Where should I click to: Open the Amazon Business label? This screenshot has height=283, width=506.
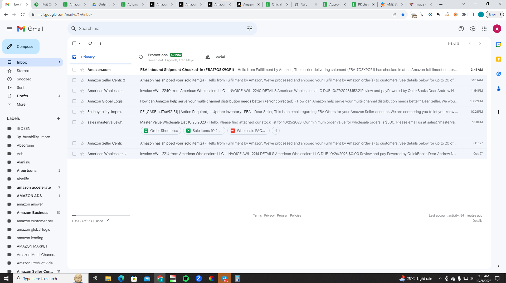33,213
